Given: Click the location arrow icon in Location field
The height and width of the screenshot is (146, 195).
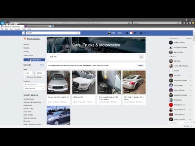Looking at the screenshot, I should (x=26, y=84).
